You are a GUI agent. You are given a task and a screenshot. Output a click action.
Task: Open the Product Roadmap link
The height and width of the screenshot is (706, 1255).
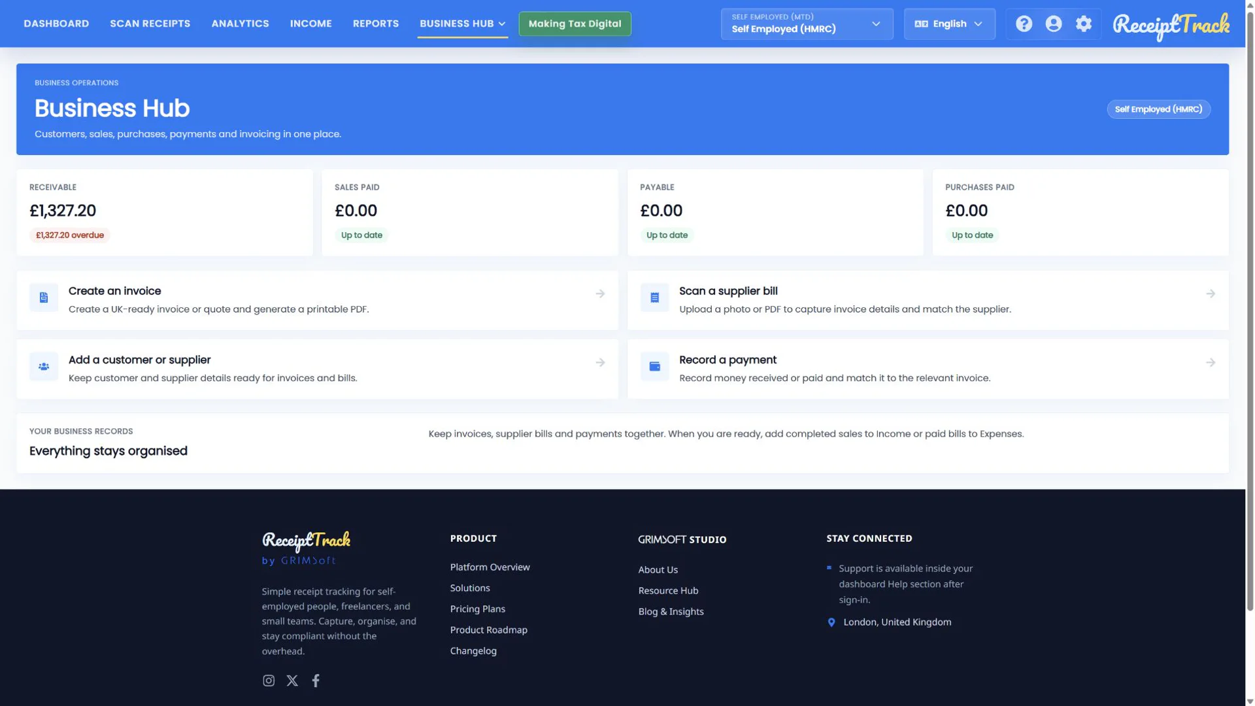[488, 630]
